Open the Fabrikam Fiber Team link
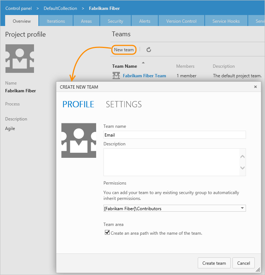The image size is (265, 275). coord(144,75)
